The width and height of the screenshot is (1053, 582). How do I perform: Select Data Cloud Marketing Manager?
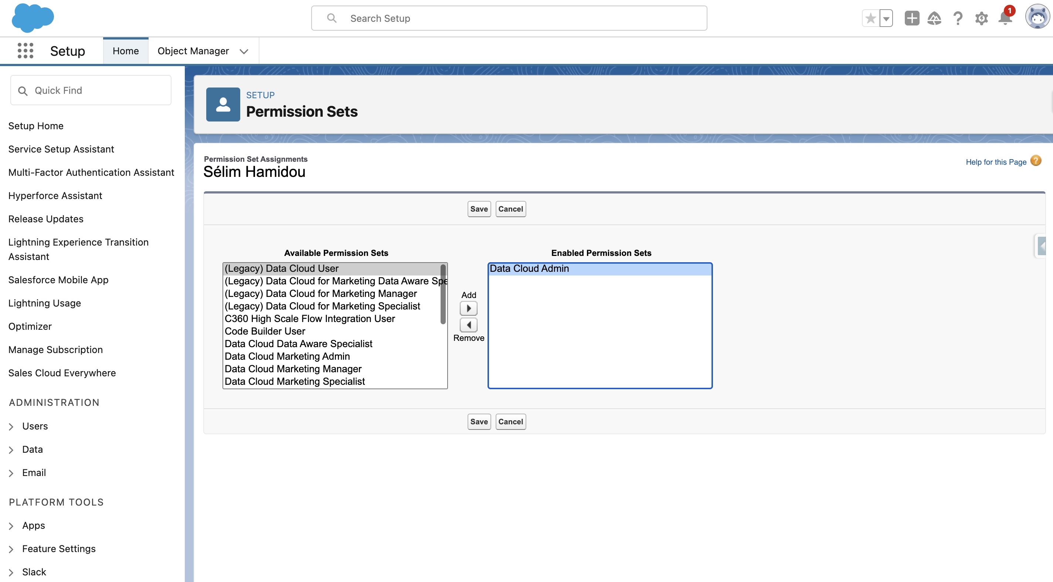pos(332,369)
